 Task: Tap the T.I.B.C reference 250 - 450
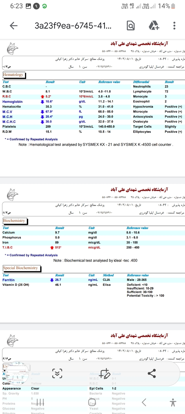coord(133,247)
